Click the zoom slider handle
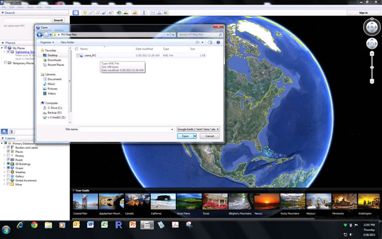 pos(372,67)
